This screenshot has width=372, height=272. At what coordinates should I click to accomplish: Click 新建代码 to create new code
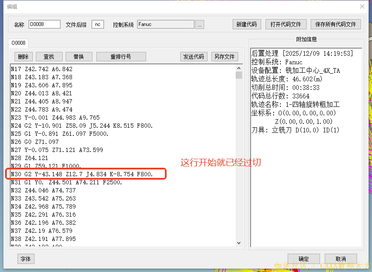coord(246,24)
